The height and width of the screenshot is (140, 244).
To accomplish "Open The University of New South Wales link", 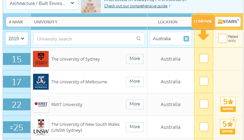I will pos(85,127).
